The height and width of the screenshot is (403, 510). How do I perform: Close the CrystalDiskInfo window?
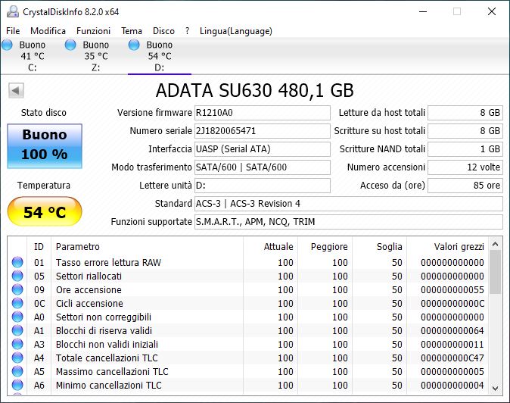tap(492, 11)
